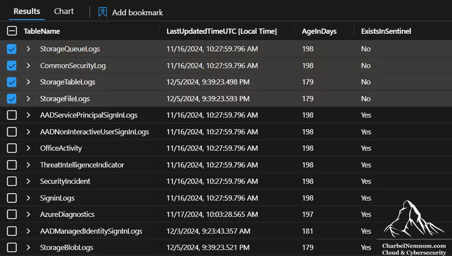Click AgeInDays value 181 for AADManagedIdentitySignInLogs
The image size is (452, 256).
coord(307,231)
